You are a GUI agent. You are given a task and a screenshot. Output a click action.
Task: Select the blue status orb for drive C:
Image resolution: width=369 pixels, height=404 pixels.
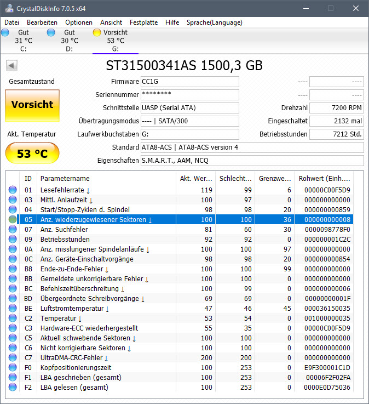(5, 32)
